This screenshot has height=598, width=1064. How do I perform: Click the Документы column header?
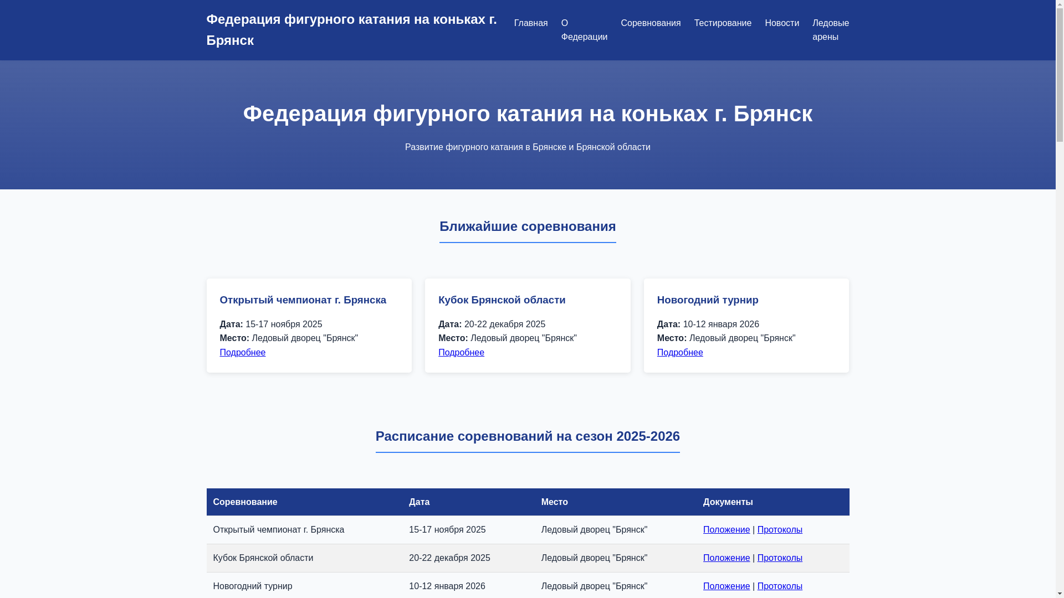click(x=728, y=502)
